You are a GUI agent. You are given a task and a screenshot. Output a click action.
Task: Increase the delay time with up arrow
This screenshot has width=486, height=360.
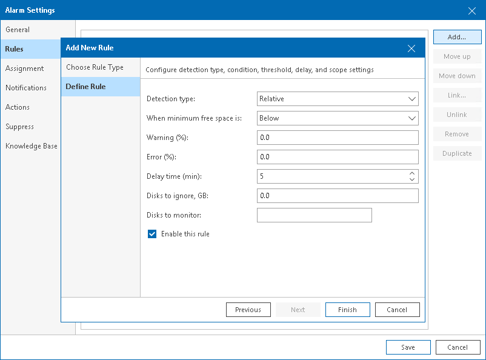[412, 173]
